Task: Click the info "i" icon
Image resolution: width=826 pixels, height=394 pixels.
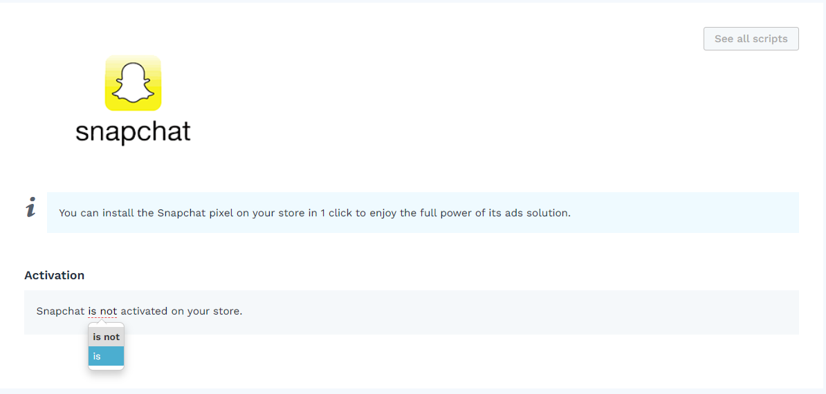Action: point(31,208)
